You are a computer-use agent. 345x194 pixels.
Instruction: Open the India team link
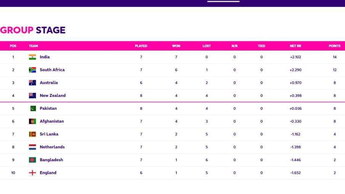(45, 57)
